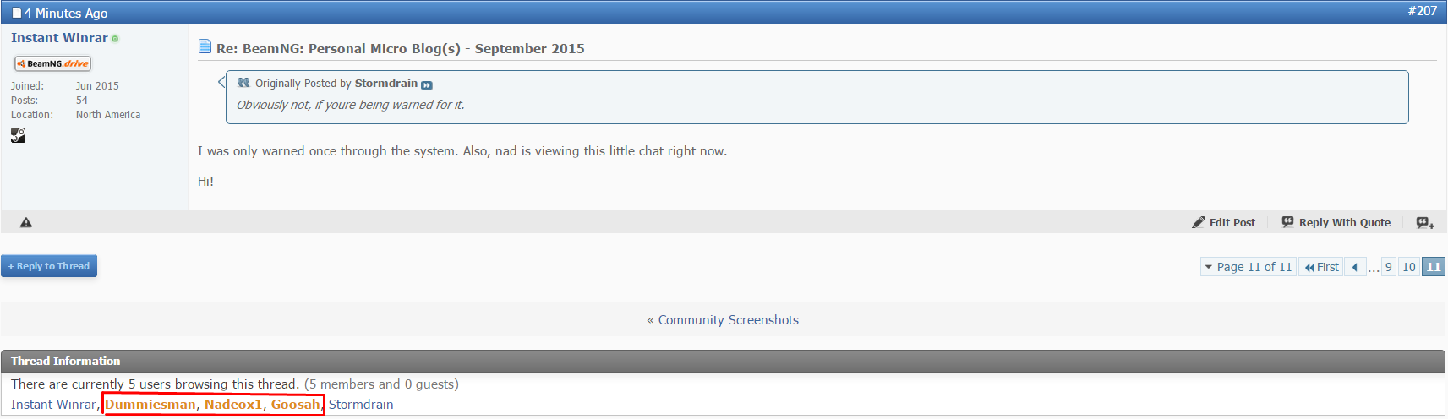
Task: Open the post permalink #207
Action: [x=1422, y=11]
